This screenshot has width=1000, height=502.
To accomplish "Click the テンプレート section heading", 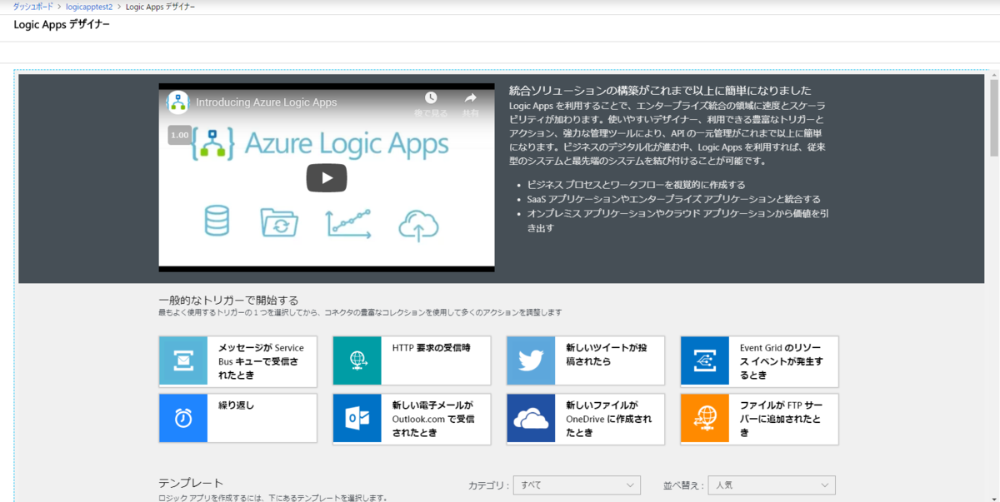I will click(191, 483).
